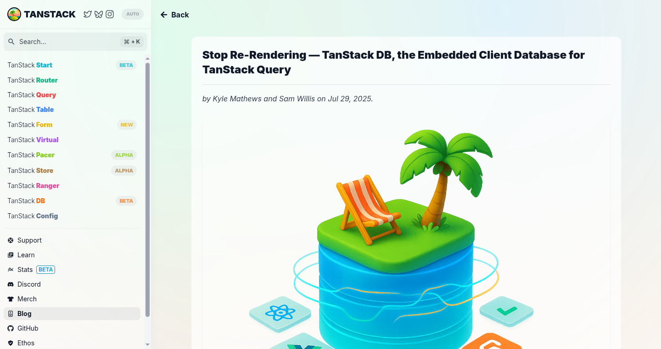Image resolution: width=661 pixels, height=349 pixels.
Task: Open TanStack DB library
Action: point(72,201)
